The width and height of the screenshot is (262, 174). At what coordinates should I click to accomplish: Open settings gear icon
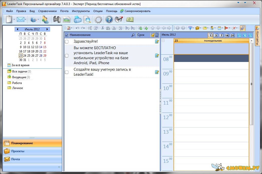pos(98,20)
